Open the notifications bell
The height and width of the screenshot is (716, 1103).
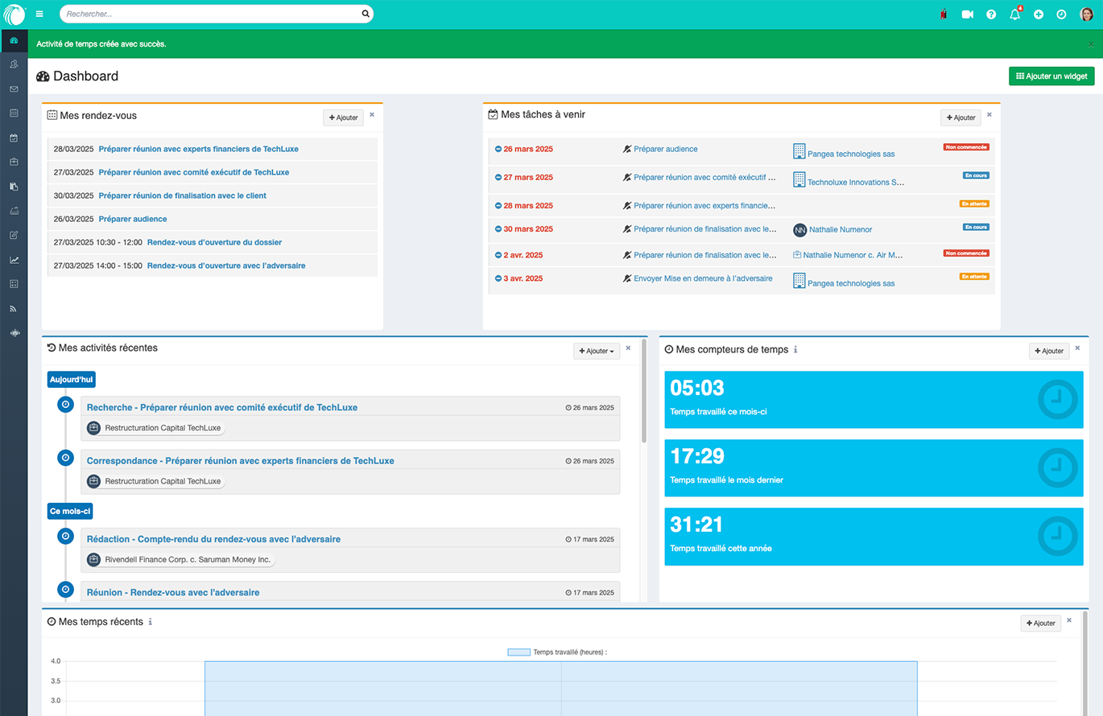click(x=1014, y=14)
